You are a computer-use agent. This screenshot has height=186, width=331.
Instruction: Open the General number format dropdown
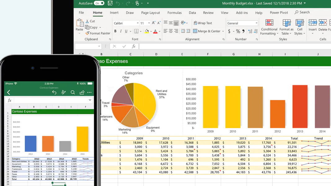click(x=257, y=23)
